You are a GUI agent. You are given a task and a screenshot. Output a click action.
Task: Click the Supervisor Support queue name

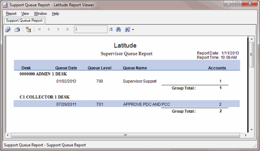(140, 81)
